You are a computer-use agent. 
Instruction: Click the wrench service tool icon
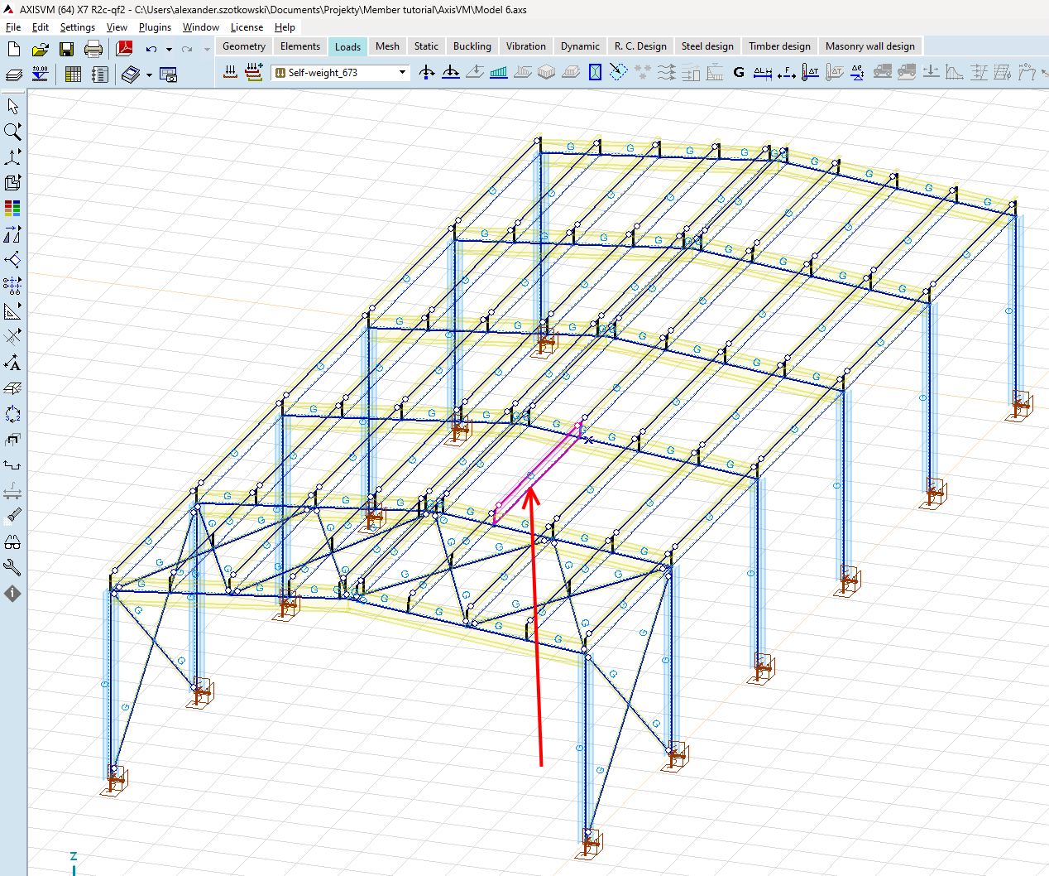point(12,568)
